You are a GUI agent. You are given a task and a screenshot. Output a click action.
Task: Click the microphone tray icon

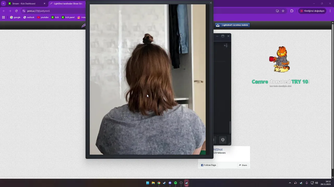click(x=307, y=183)
